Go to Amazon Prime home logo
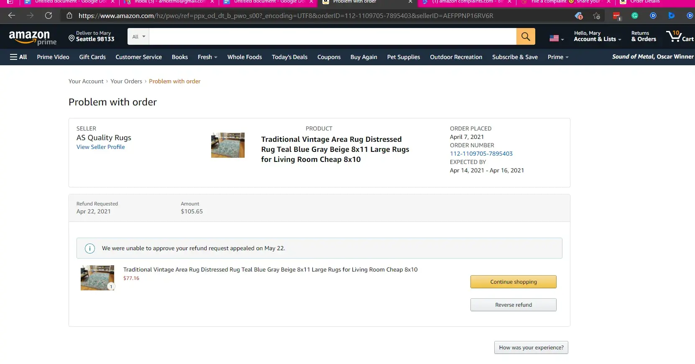695x364 pixels. [33, 38]
